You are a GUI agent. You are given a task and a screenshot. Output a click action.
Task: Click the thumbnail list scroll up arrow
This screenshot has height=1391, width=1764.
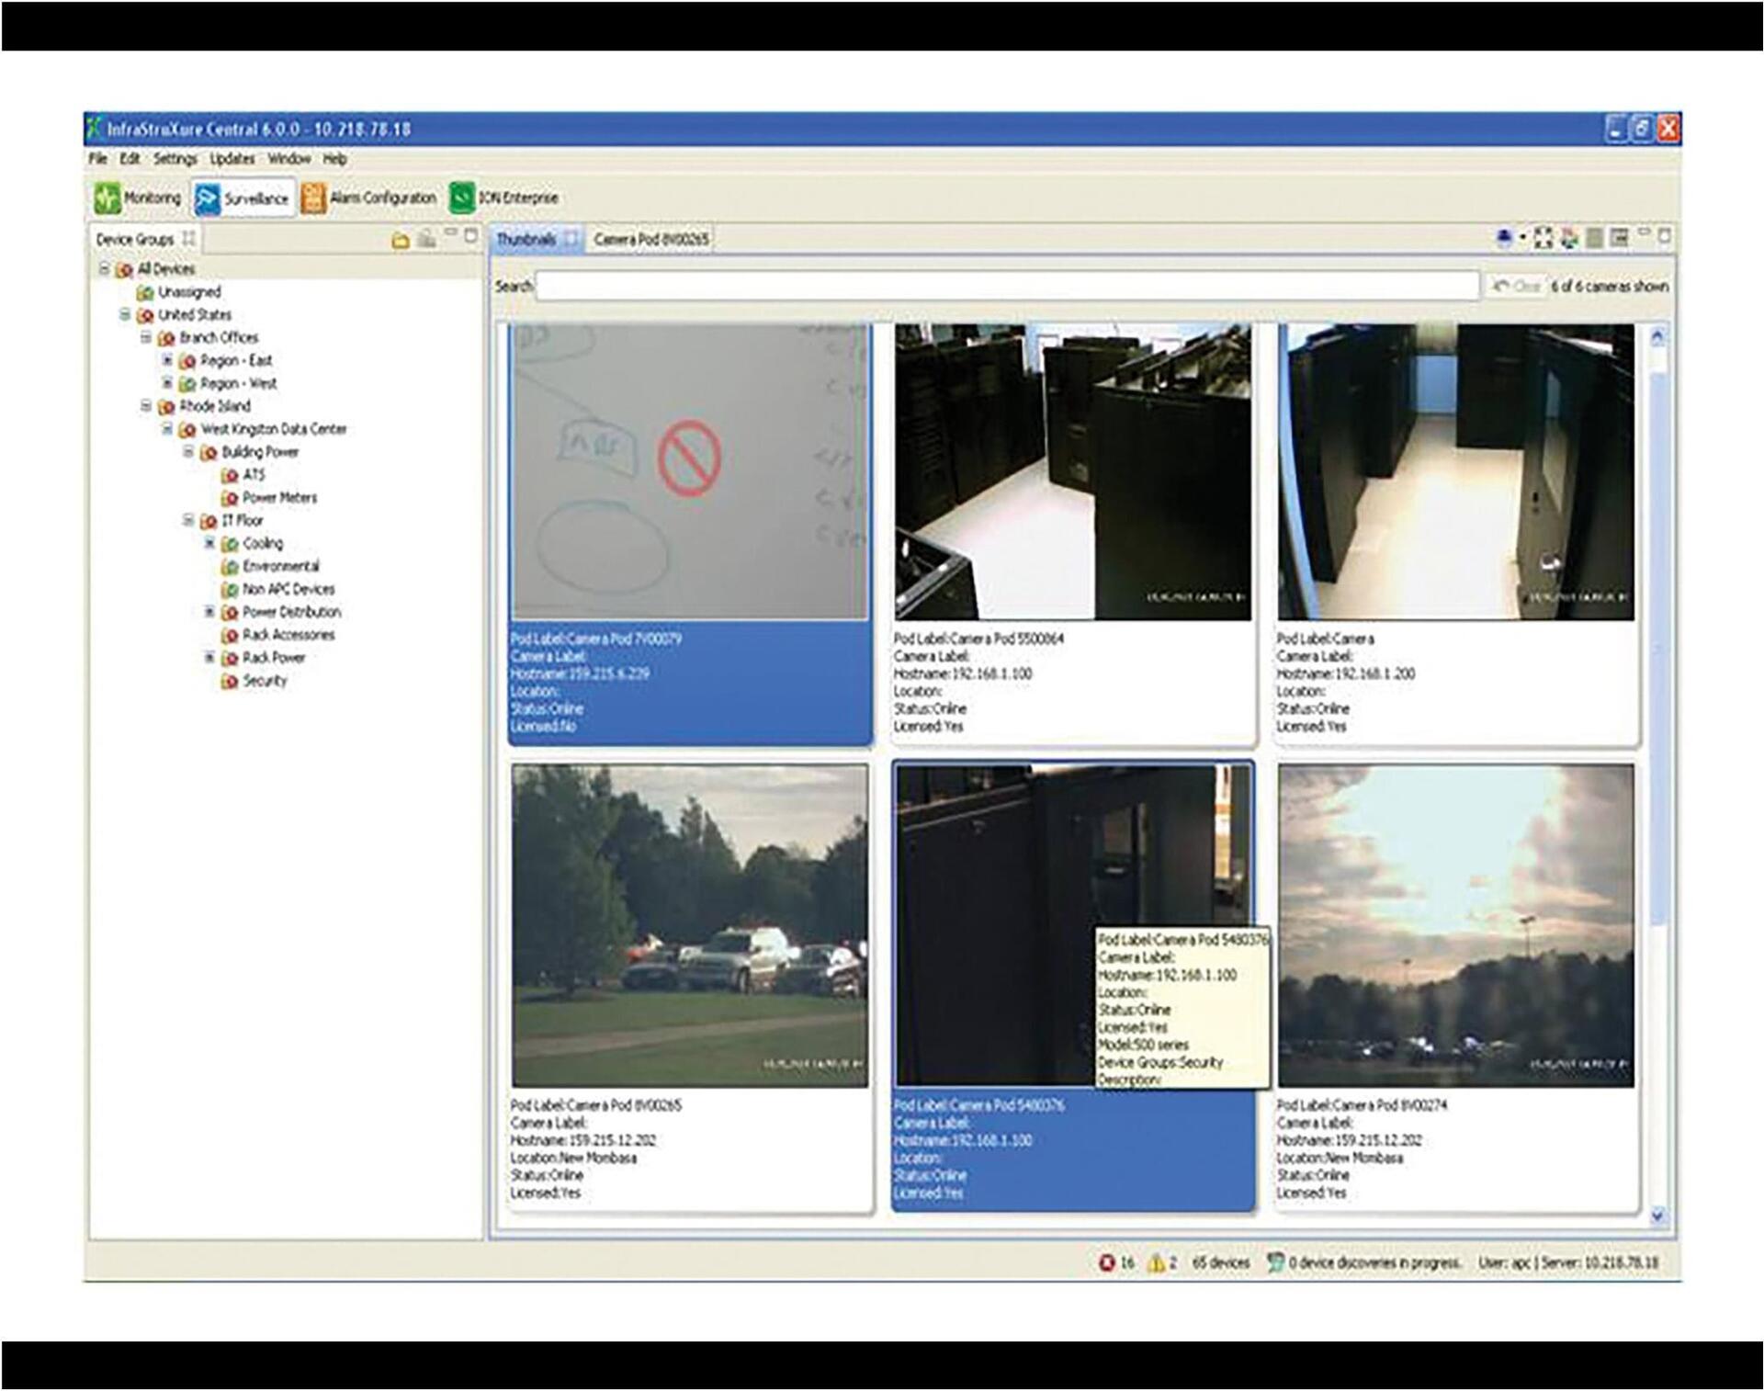click(1657, 336)
